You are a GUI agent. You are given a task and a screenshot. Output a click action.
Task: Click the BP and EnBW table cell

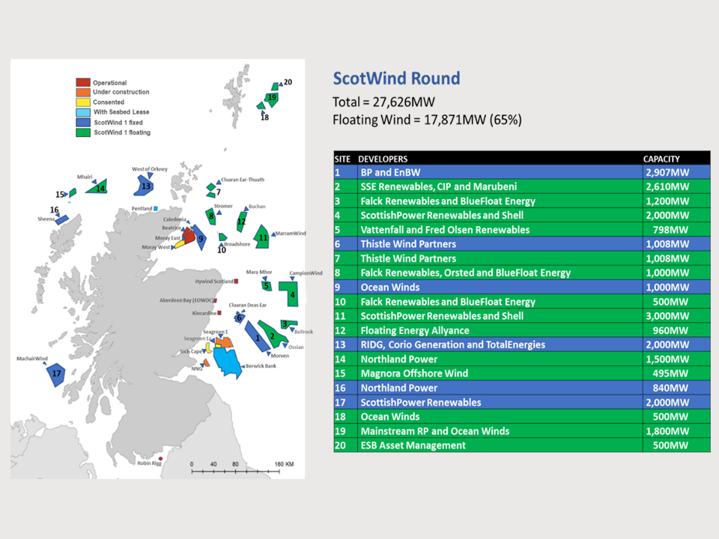500,172
